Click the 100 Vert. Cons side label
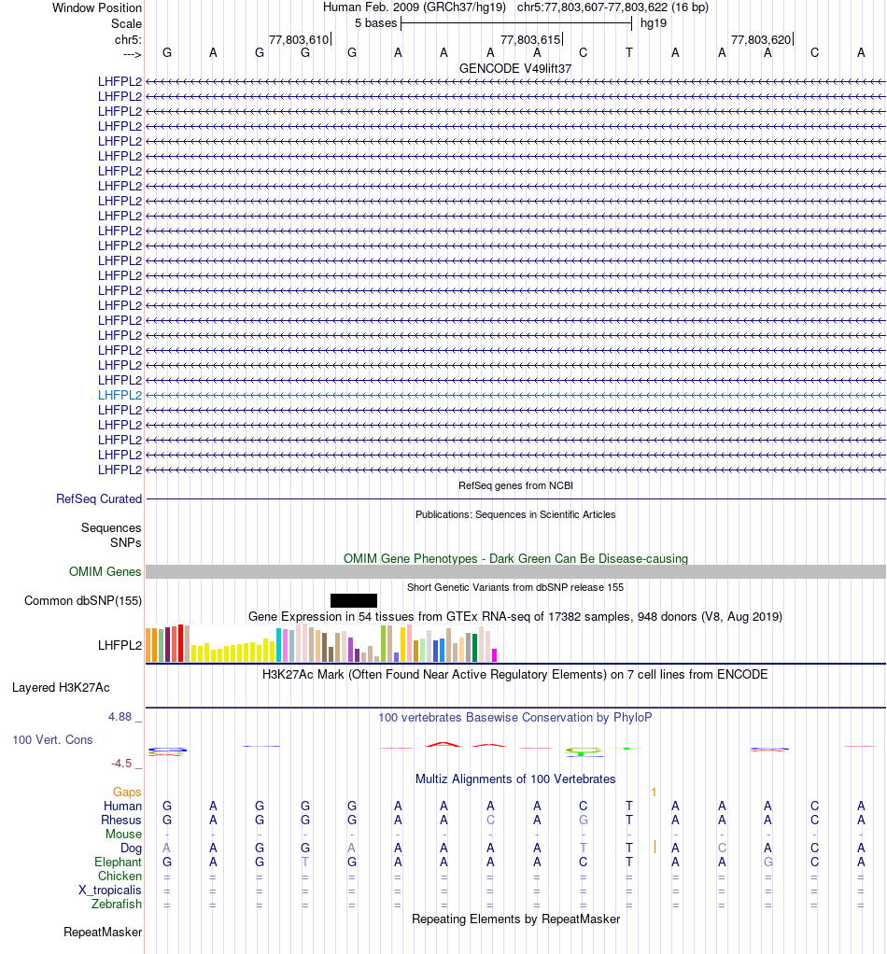The height and width of the screenshot is (954, 887). (x=52, y=740)
